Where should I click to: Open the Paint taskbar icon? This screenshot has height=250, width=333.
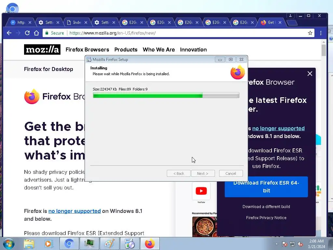coord(109,243)
